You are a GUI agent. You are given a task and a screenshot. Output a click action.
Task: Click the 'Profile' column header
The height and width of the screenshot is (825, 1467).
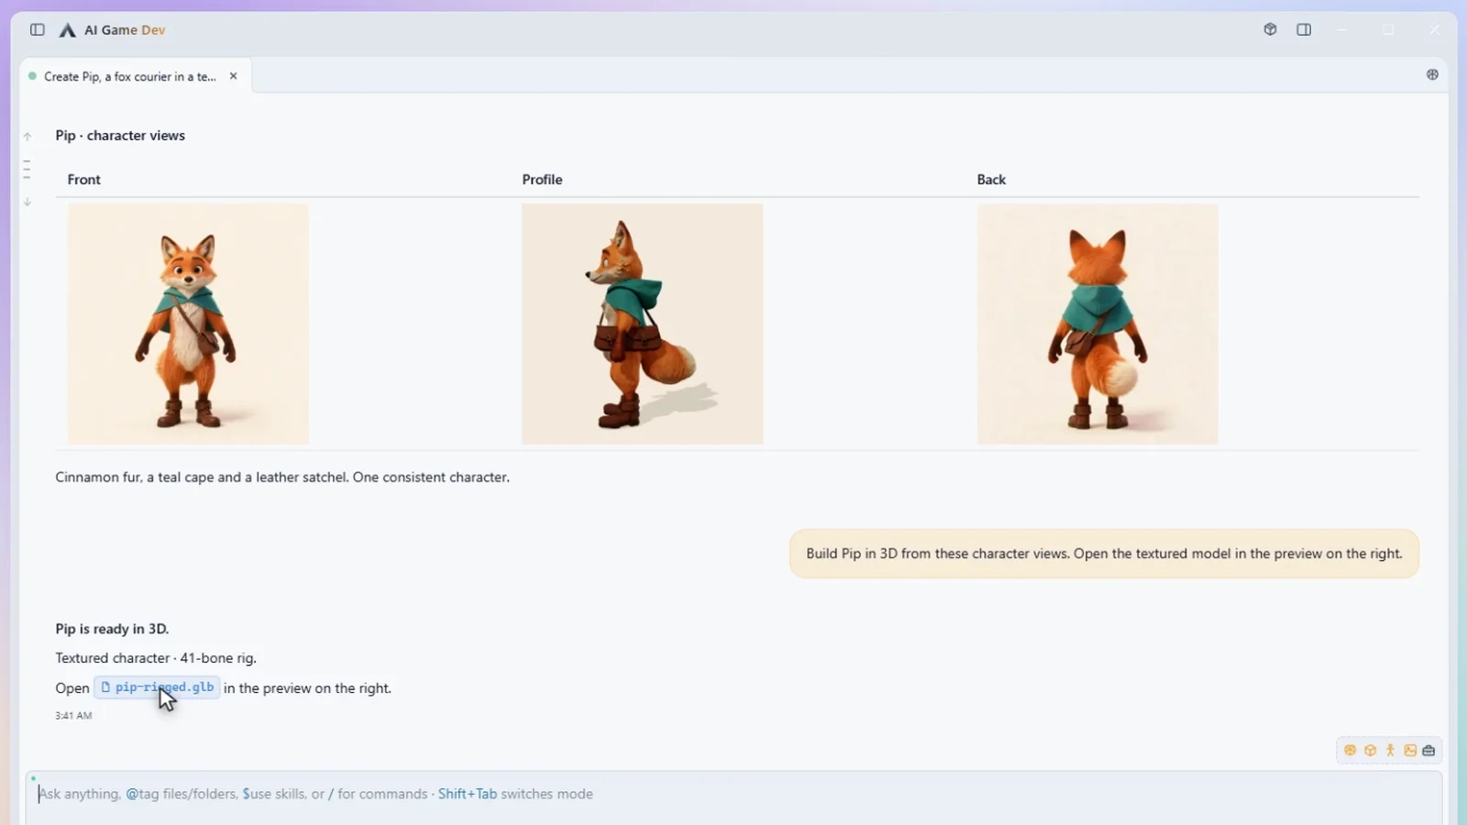click(542, 180)
